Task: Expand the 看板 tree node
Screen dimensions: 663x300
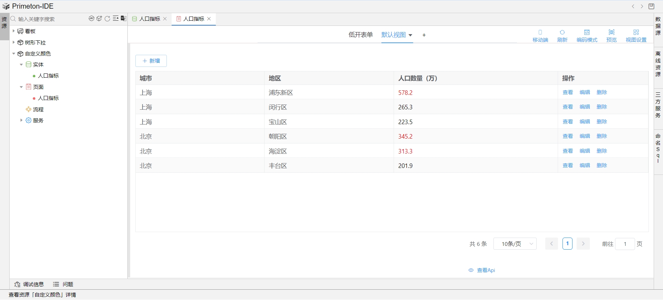Action: (x=14, y=31)
